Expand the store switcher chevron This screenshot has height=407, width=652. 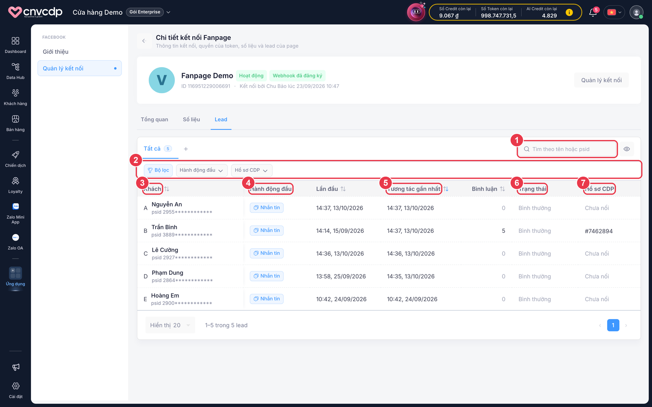click(168, 12)
